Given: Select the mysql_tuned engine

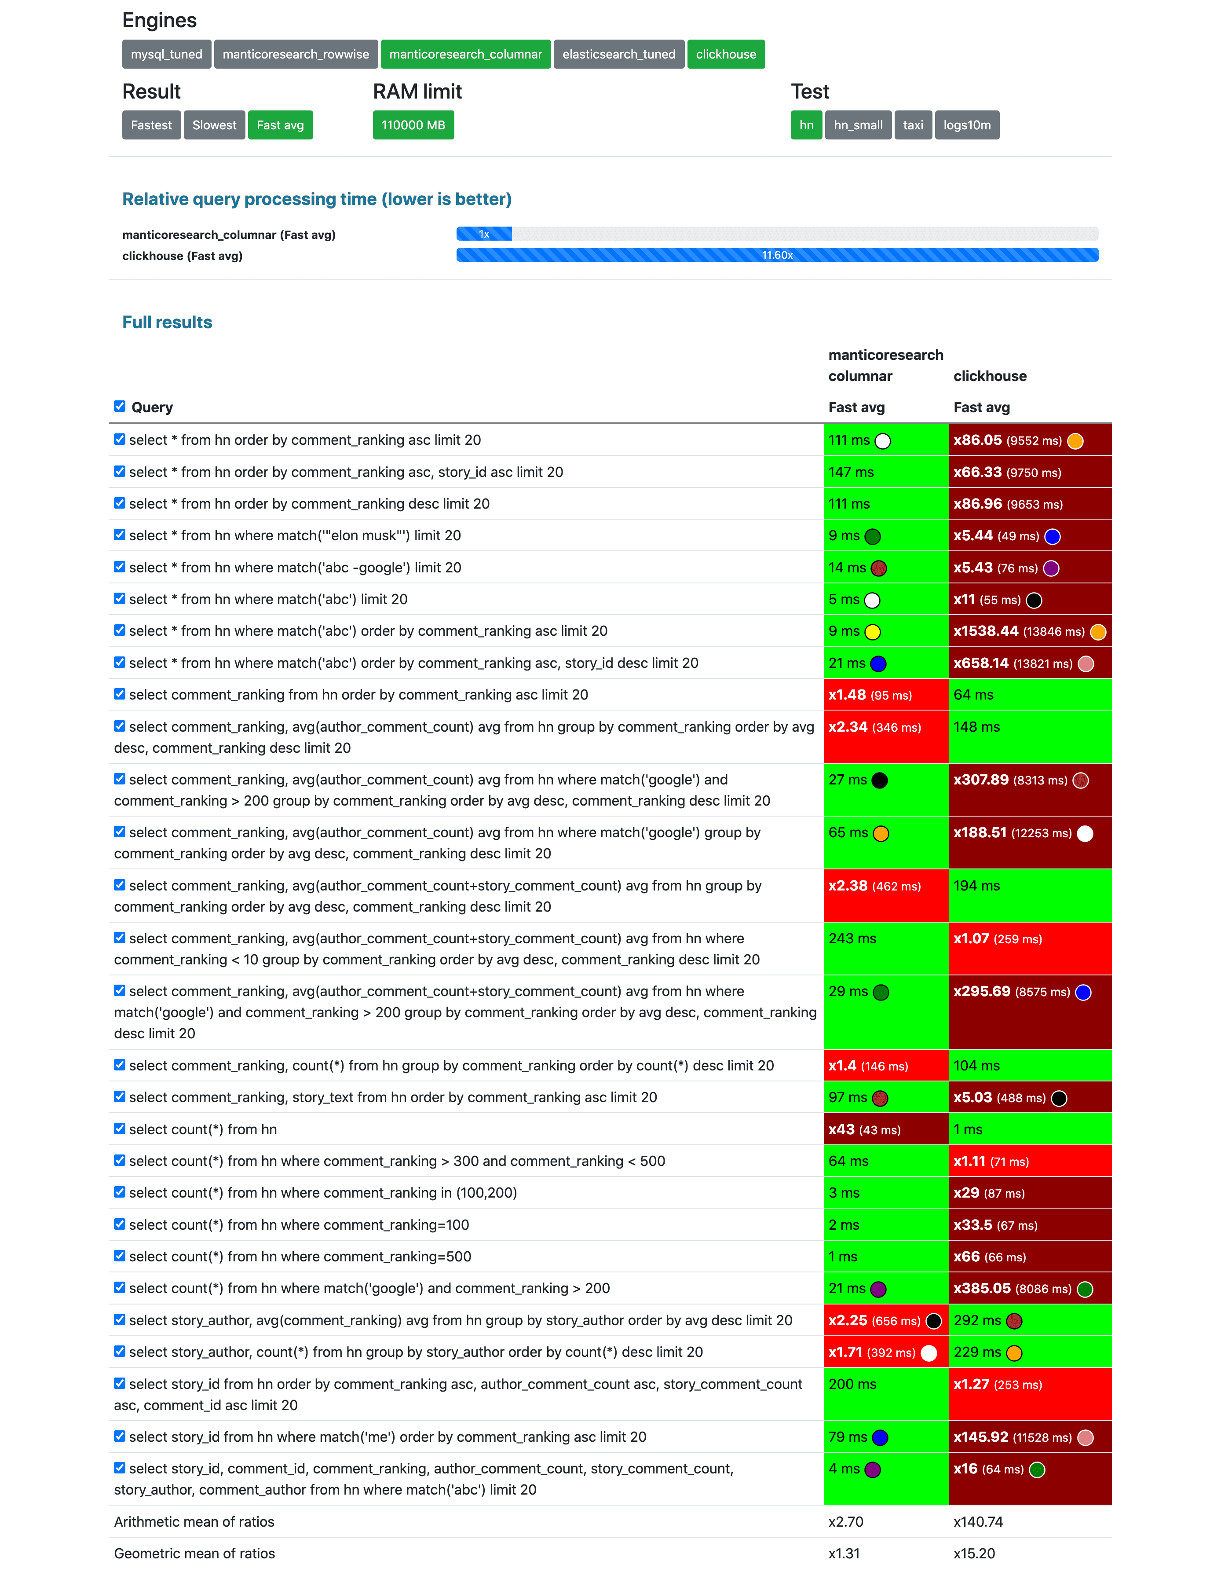Looking at the screenshot, I should [167, 55].
